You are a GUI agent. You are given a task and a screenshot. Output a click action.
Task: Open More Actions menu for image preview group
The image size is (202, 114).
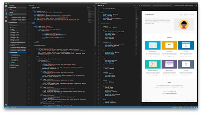[196, 6]
